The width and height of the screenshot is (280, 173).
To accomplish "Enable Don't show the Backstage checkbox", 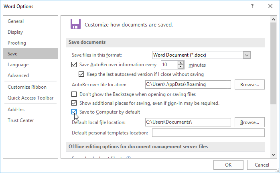I will pos(74,94).
